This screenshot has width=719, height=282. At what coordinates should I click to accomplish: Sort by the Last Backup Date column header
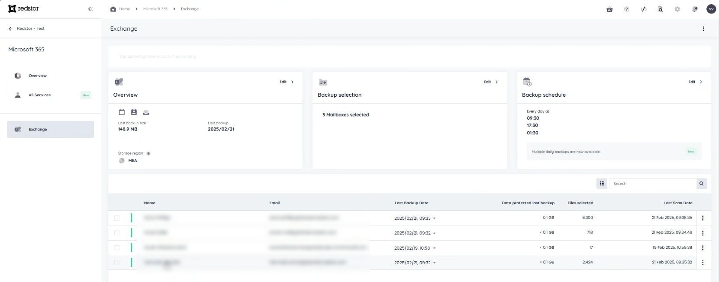point(412,203)
